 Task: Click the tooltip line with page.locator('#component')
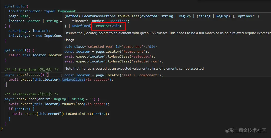pyautogui.click(x=107, y=52)
